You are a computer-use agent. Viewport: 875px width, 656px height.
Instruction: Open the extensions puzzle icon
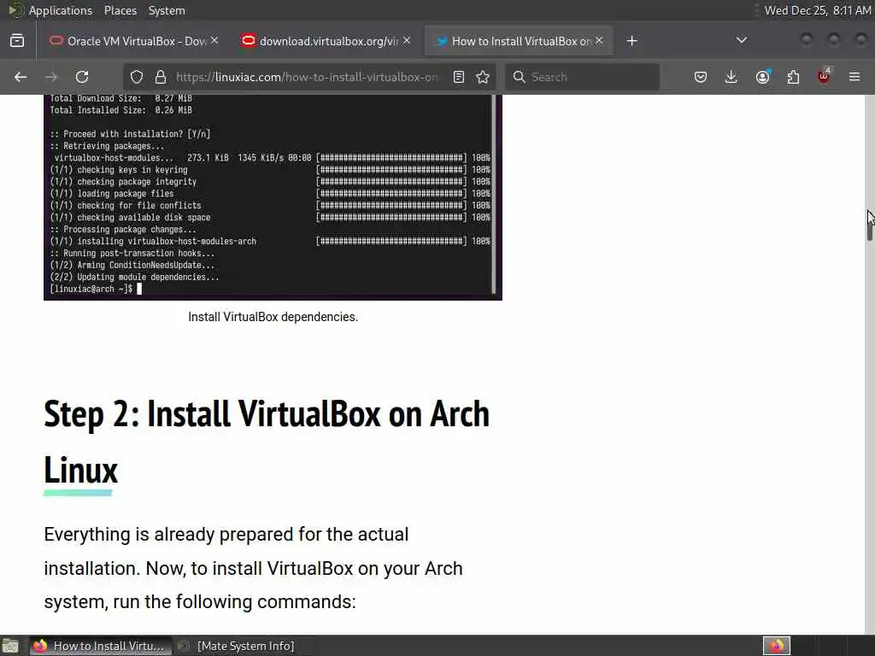(793, 77)
